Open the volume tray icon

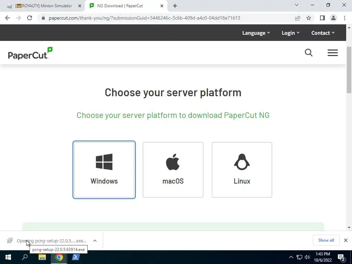(307, 257)
